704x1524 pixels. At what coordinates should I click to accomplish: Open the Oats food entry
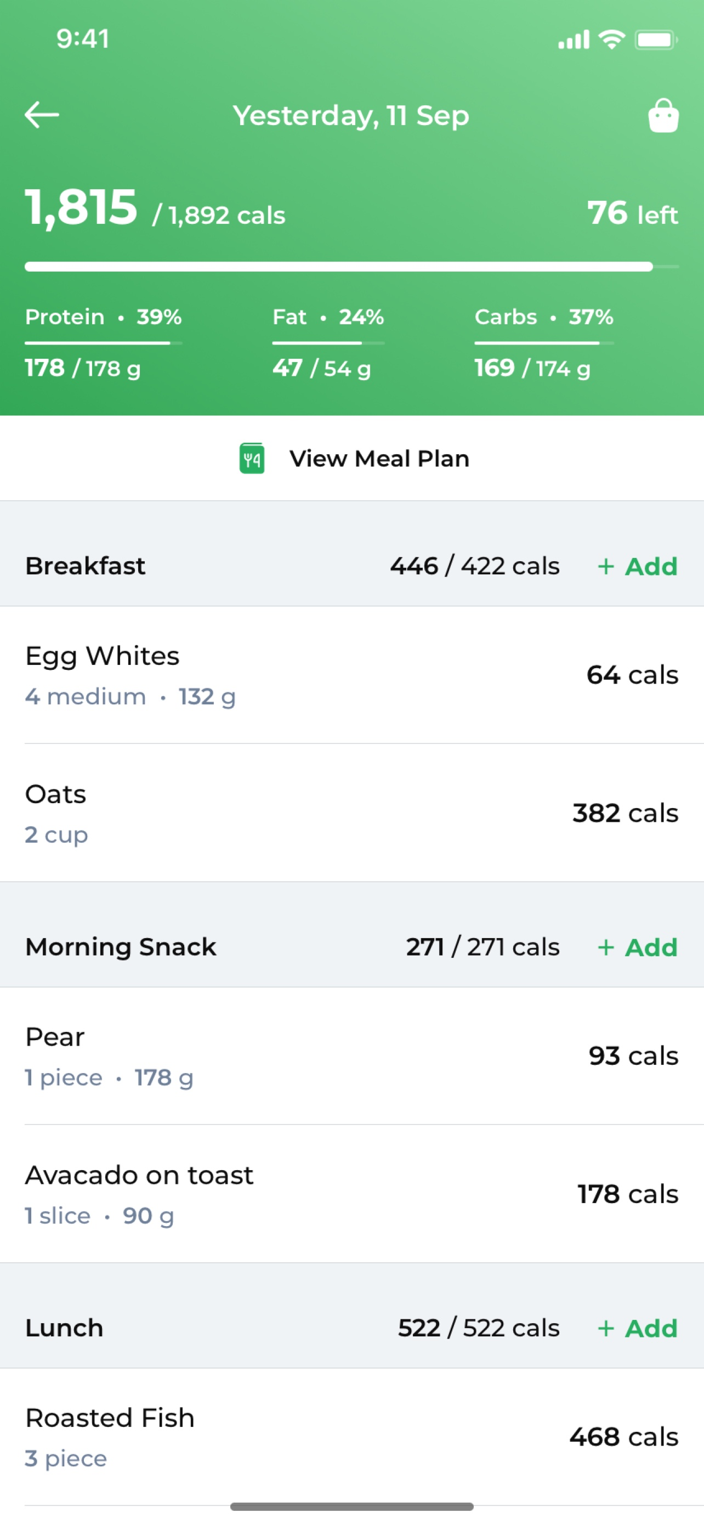pos(351,813)
